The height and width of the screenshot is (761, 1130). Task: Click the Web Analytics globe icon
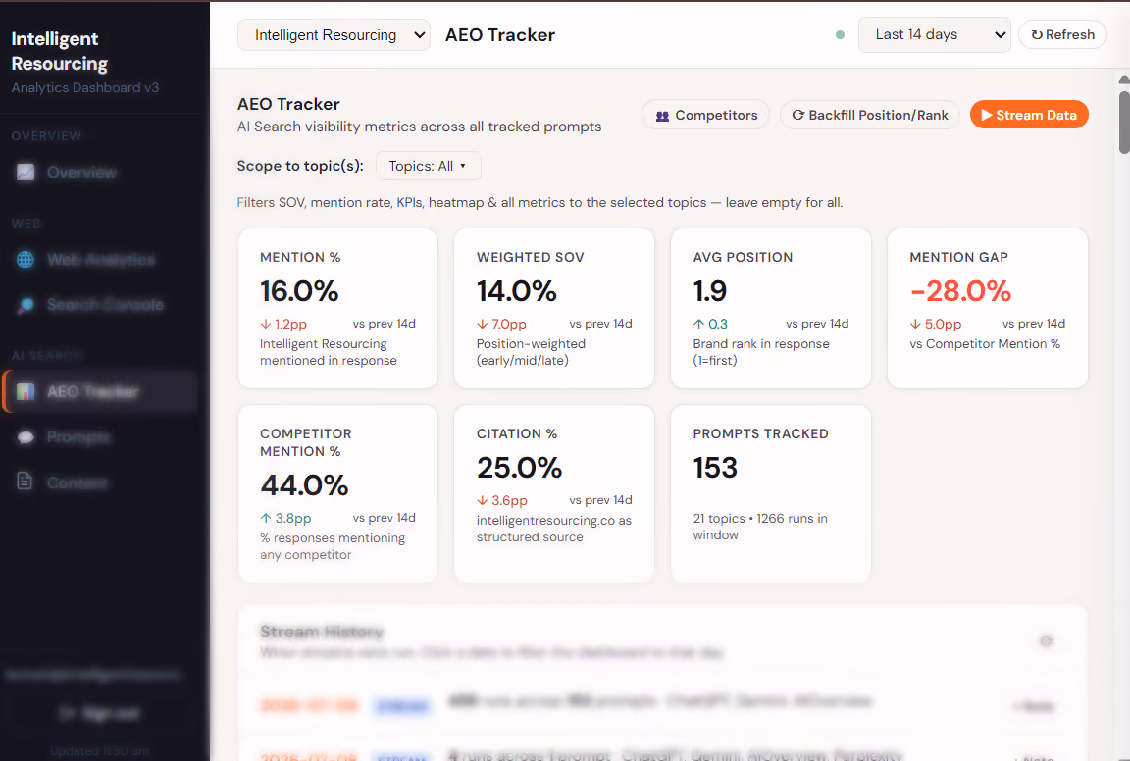point(26,260)
